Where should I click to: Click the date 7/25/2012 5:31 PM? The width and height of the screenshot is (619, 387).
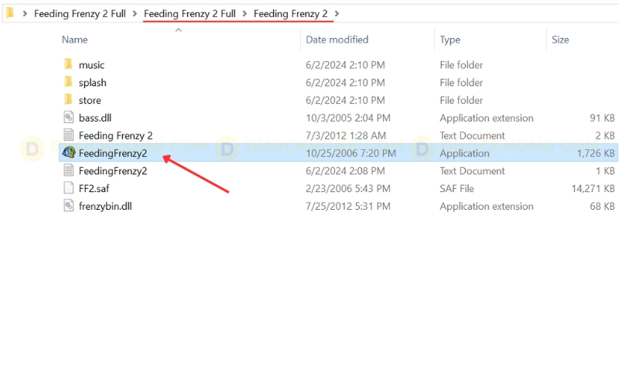point(347,206)
